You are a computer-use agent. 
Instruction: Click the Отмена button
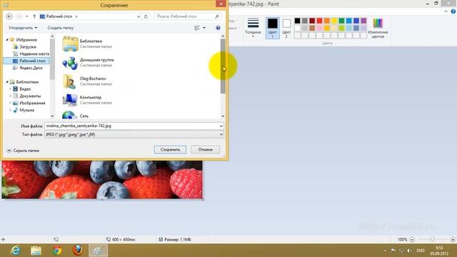[205, 149]
